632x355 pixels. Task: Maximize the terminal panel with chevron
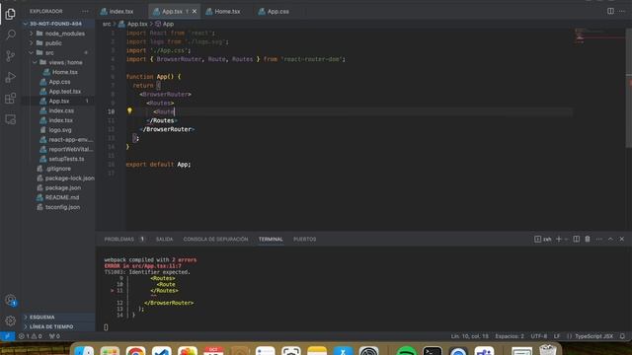(610, 239)
